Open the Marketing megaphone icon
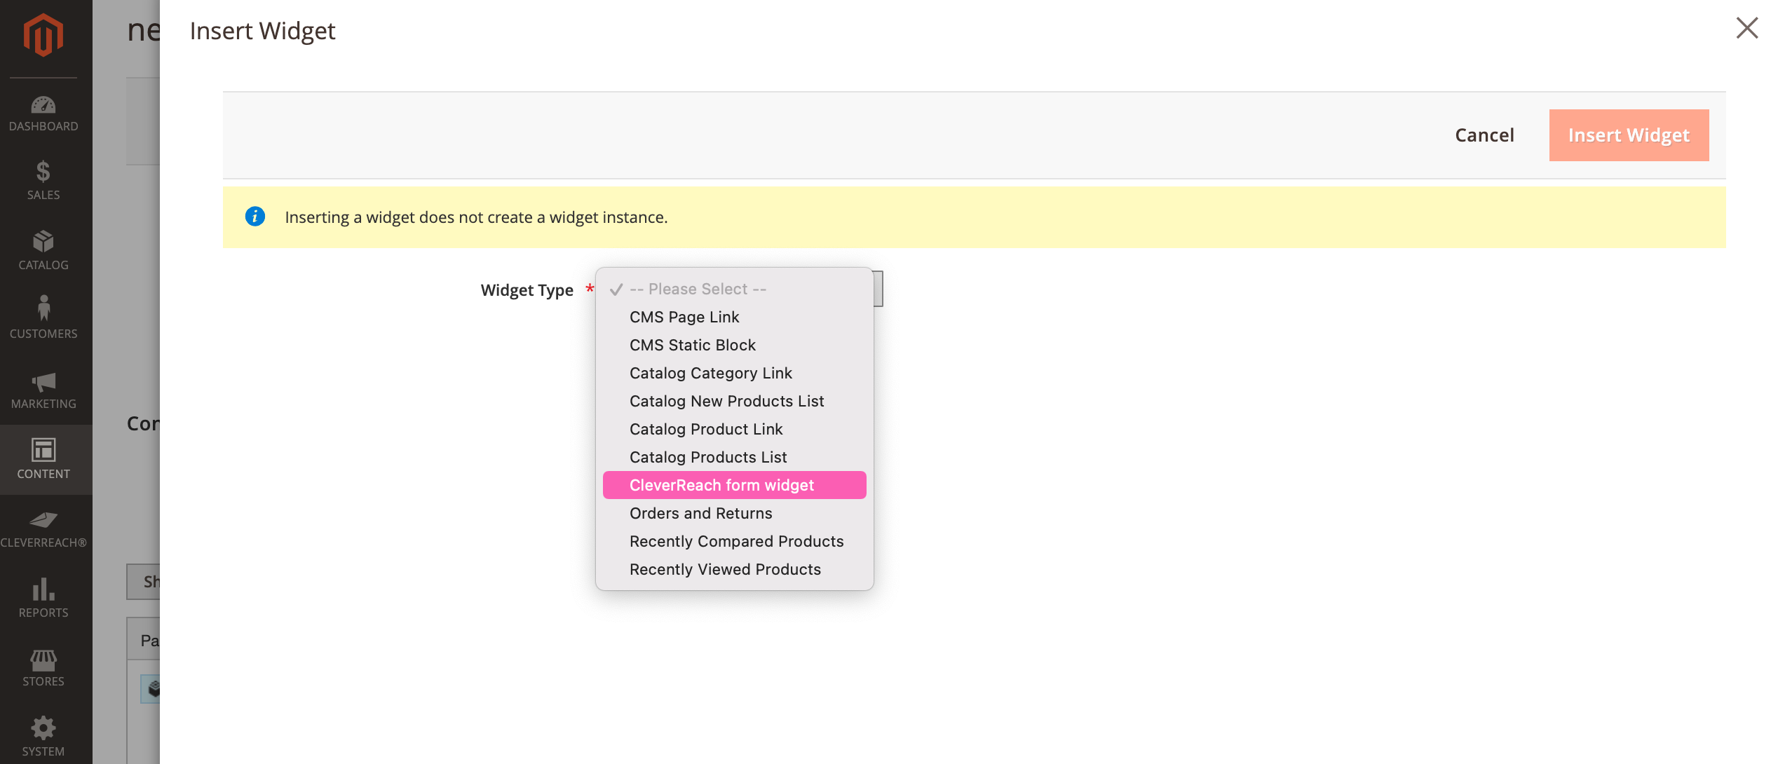Viewport: 1771px width, 764px height. (x=43, y=390)
